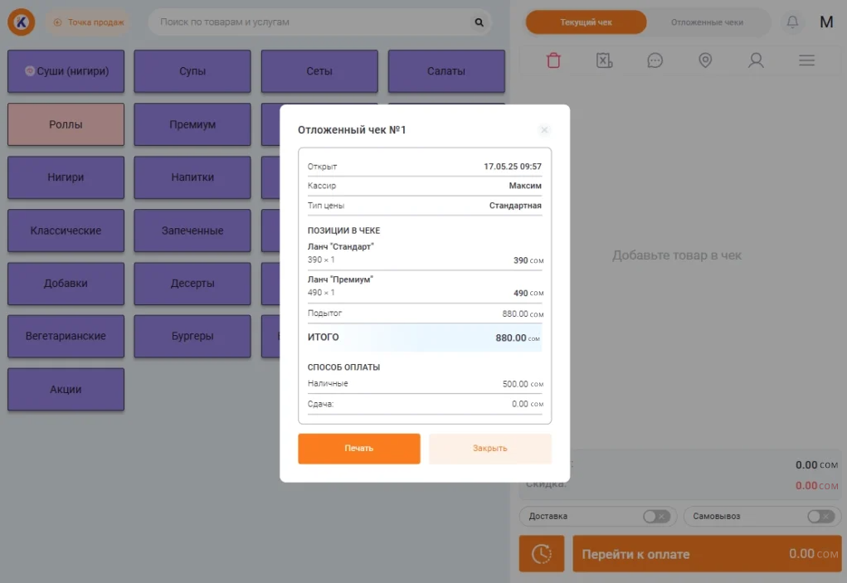Open the Точка продаж selector
The image size is (847, 583).
(88, 22)
